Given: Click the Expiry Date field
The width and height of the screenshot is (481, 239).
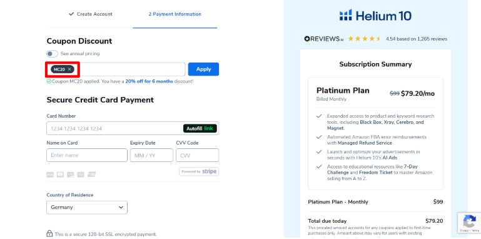Looking at the screenshot, I should (151, 155).
